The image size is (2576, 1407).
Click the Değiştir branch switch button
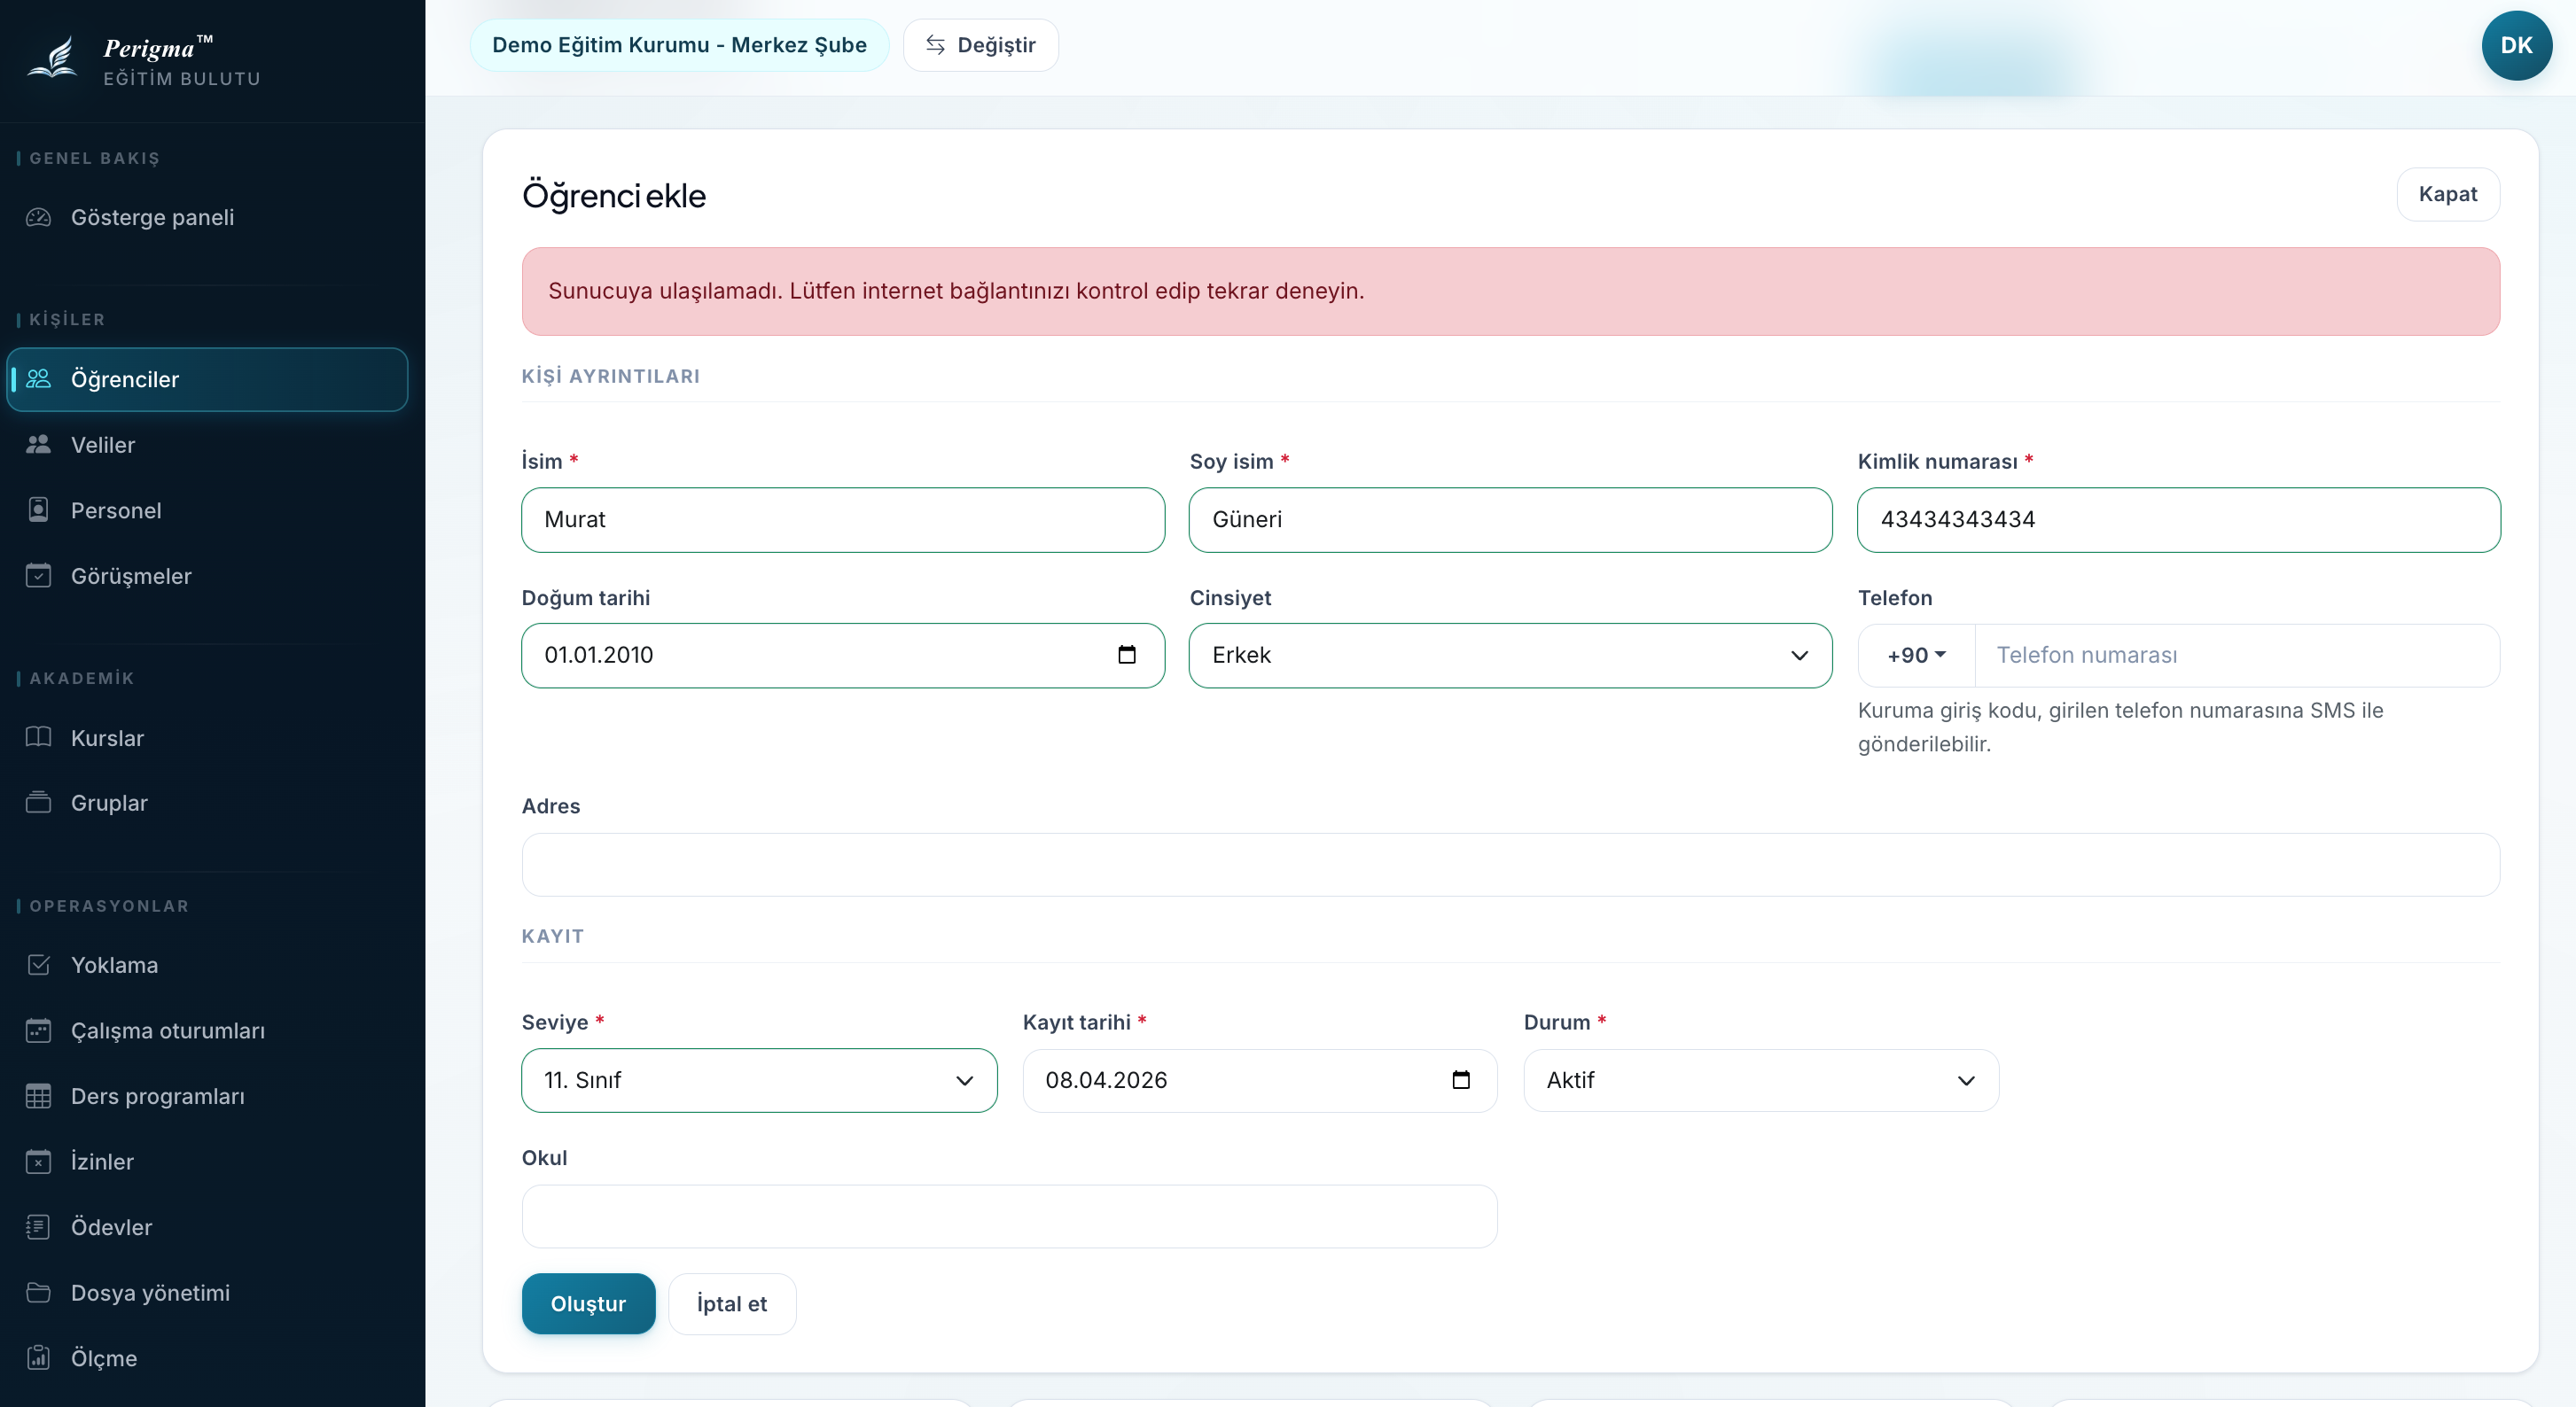point(980,45)
